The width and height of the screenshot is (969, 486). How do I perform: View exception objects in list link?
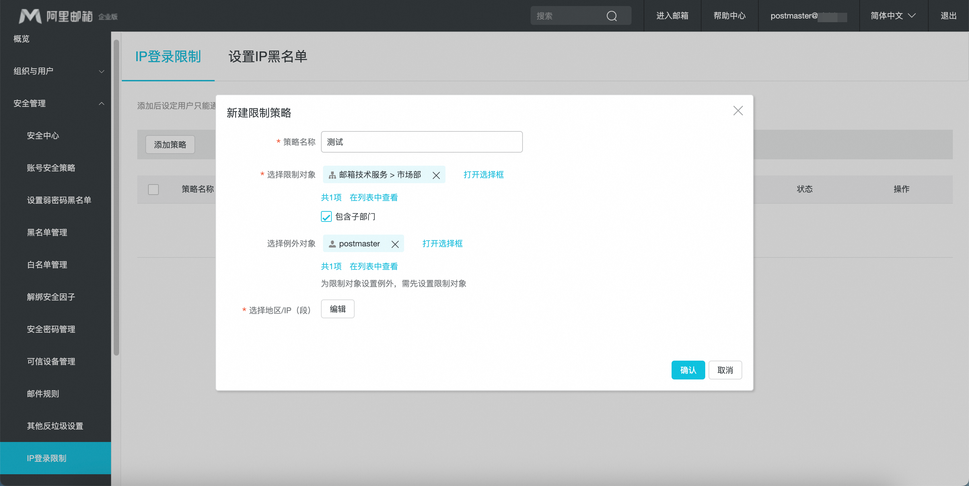click(373, 267)
